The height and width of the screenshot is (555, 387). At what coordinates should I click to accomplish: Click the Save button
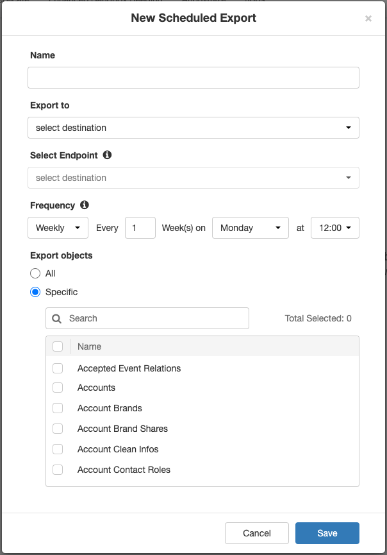pos(327,533)
